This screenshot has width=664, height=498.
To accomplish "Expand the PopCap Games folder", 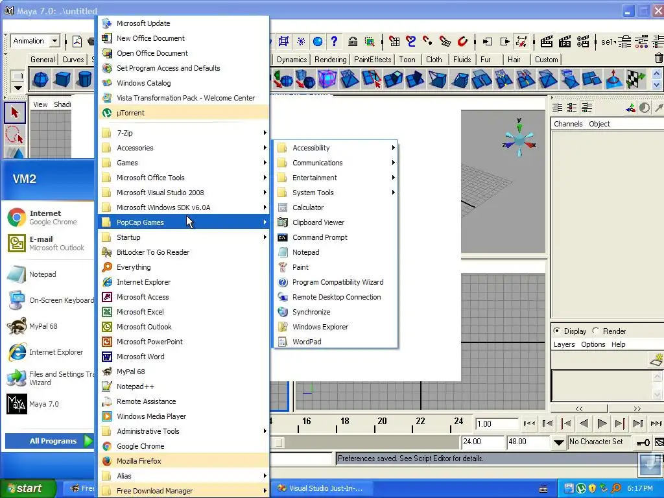I will (x=184, y=222).
